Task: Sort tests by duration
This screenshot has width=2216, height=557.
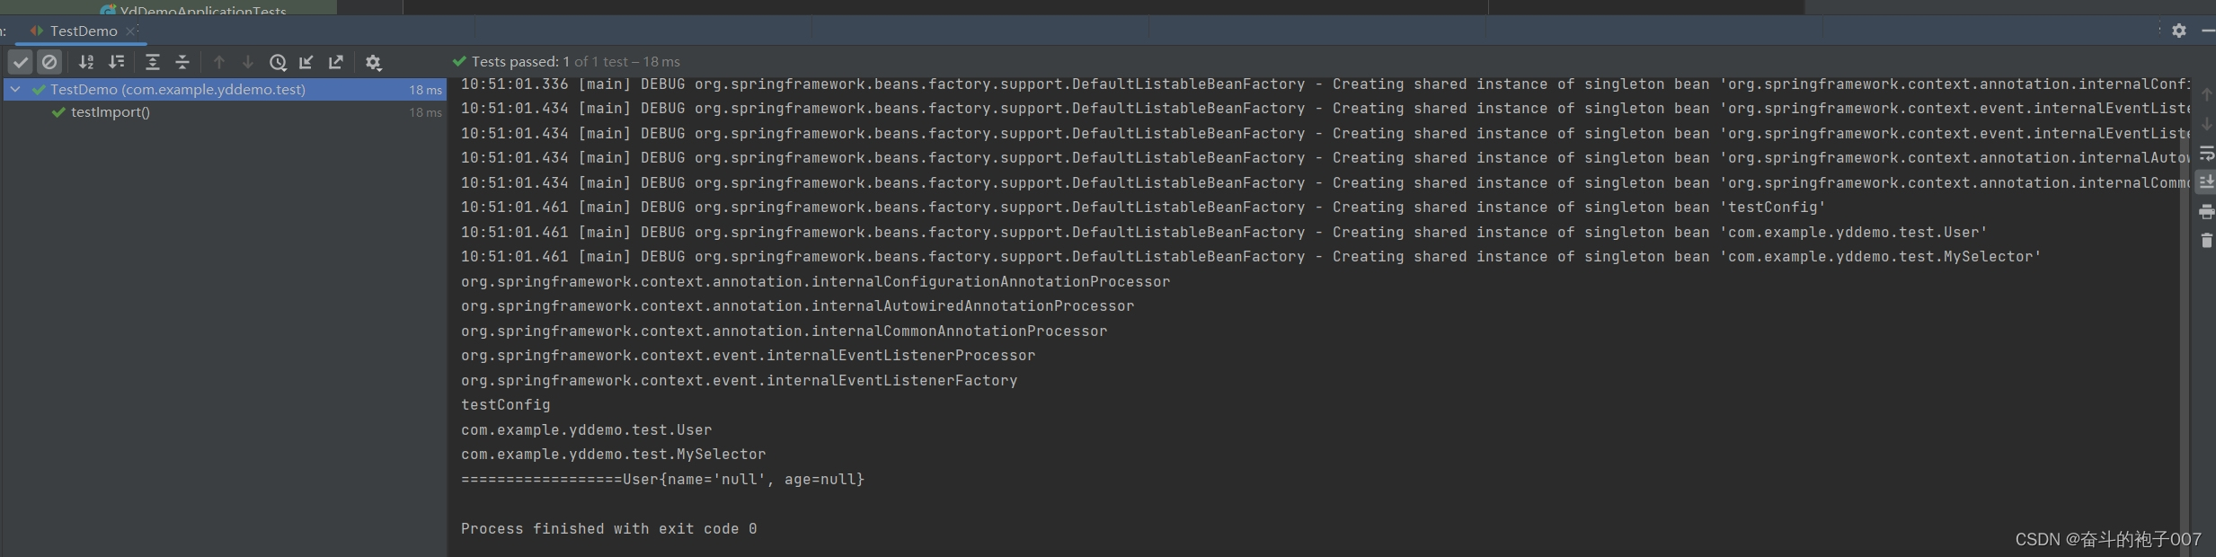Action: [117, 62]
